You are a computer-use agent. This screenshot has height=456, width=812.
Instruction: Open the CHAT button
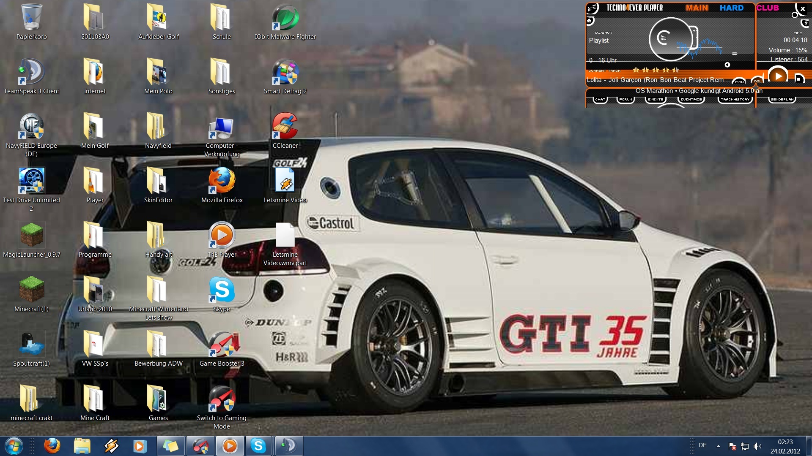point(600,100)
